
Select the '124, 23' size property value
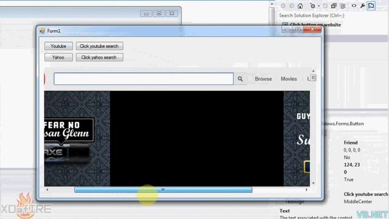352,165
